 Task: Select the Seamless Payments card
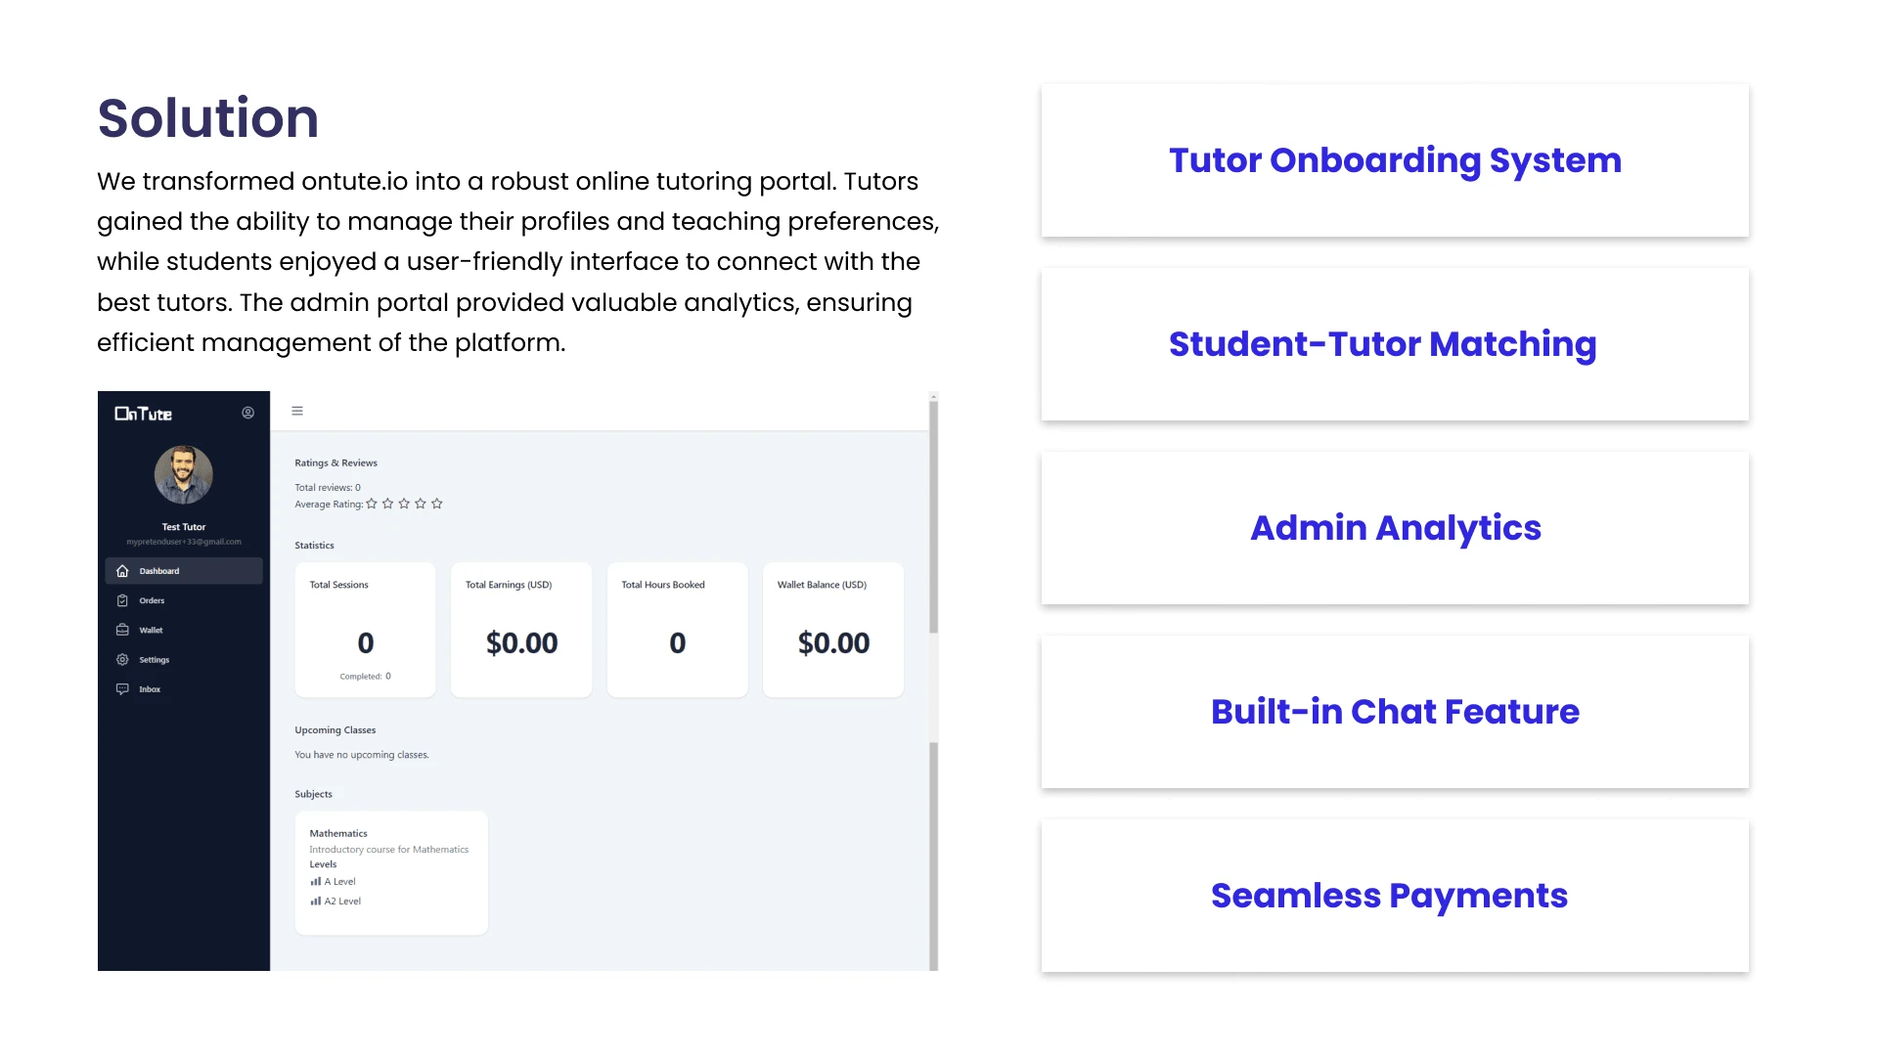(1395, 896)
